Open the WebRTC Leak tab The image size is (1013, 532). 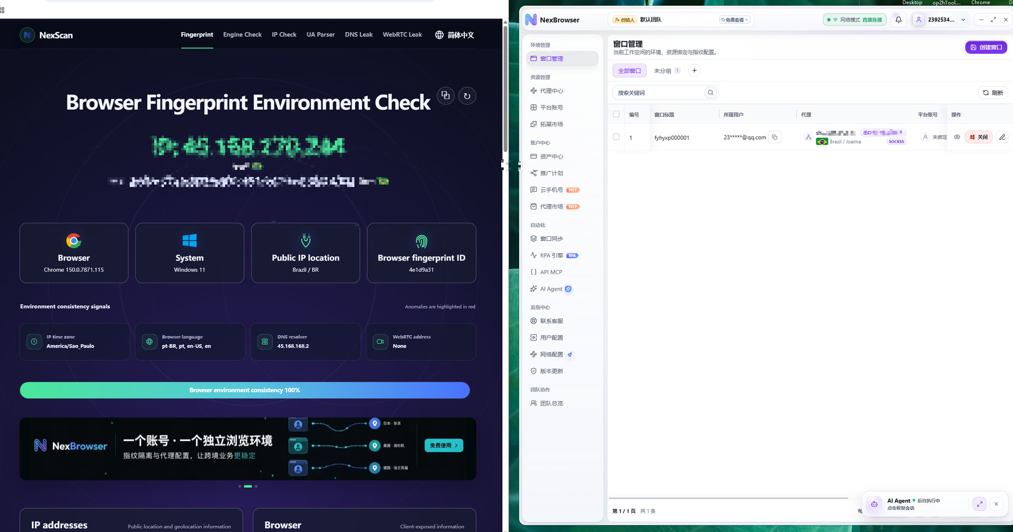tap(402, 35)
